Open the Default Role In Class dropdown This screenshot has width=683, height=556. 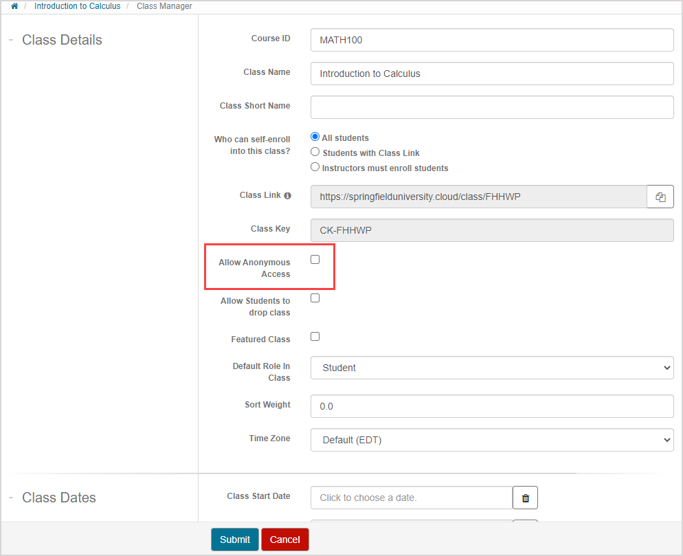pos(491,368)
